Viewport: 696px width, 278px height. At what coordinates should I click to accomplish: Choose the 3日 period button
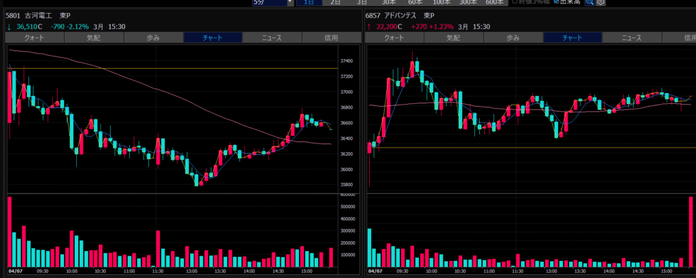point(362,3)
